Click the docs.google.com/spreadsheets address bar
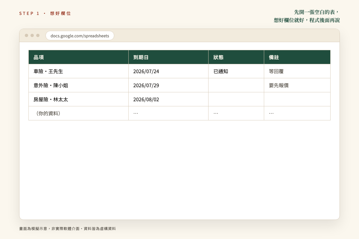 [80, 36]
